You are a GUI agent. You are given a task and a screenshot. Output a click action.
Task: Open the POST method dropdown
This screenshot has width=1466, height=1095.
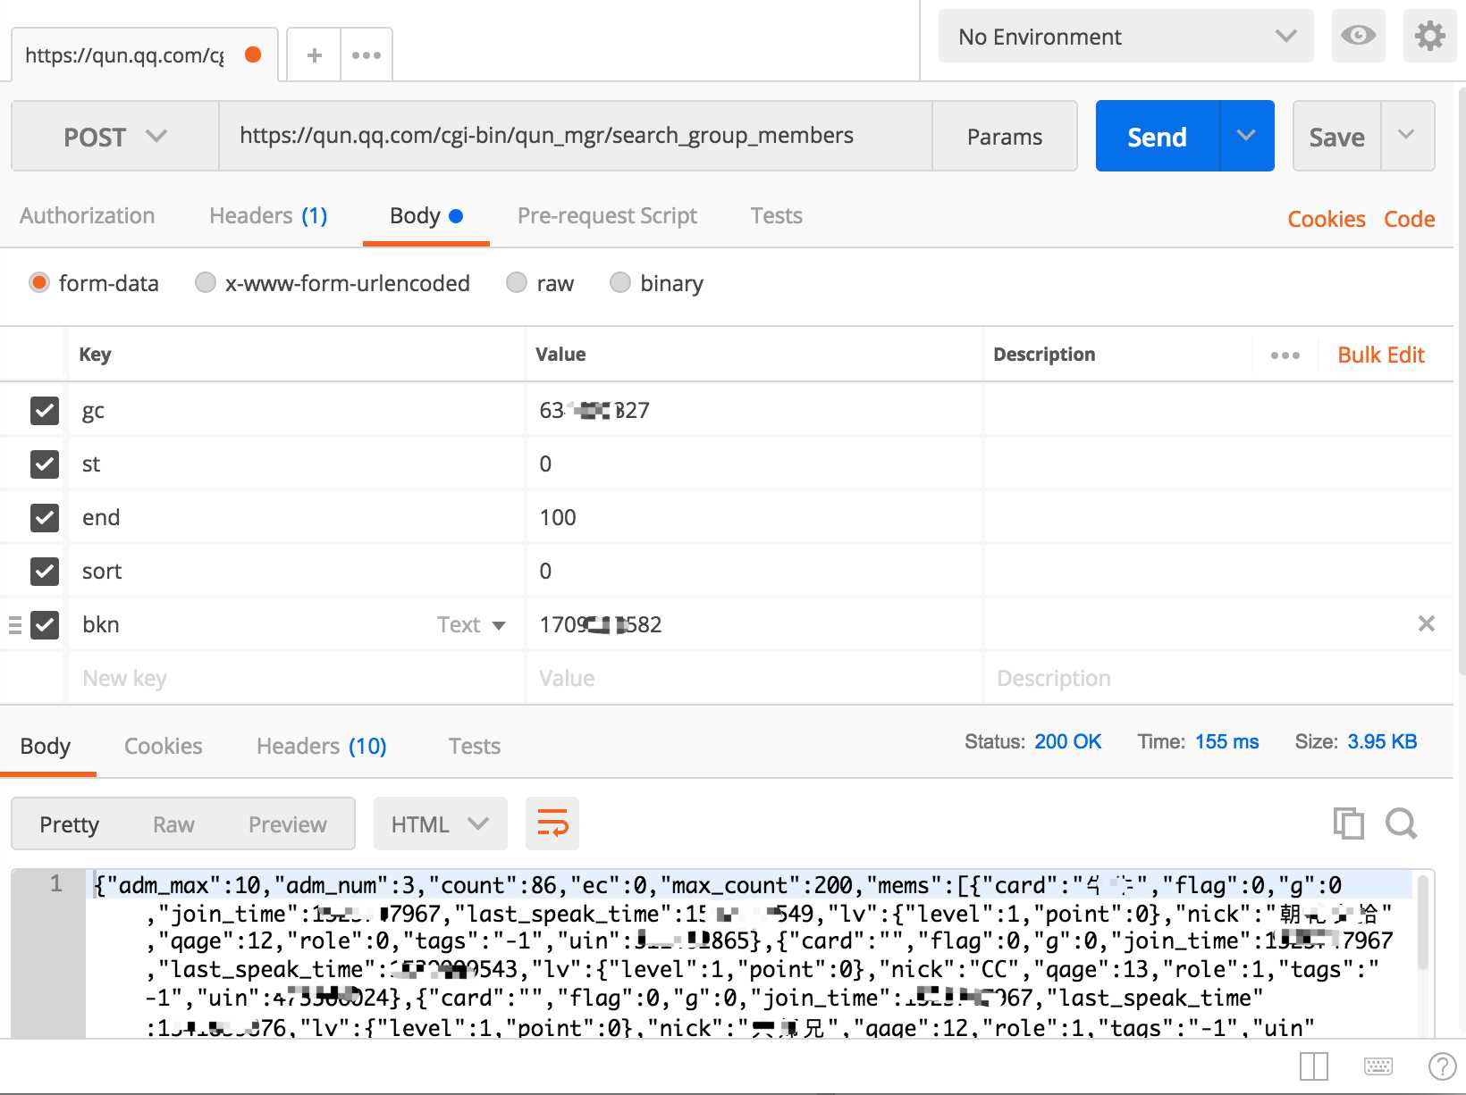pyautogui.click(x=115, y=136)
